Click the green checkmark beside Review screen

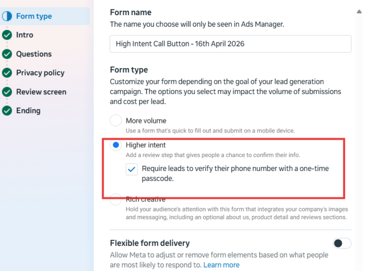pos(7,92)
